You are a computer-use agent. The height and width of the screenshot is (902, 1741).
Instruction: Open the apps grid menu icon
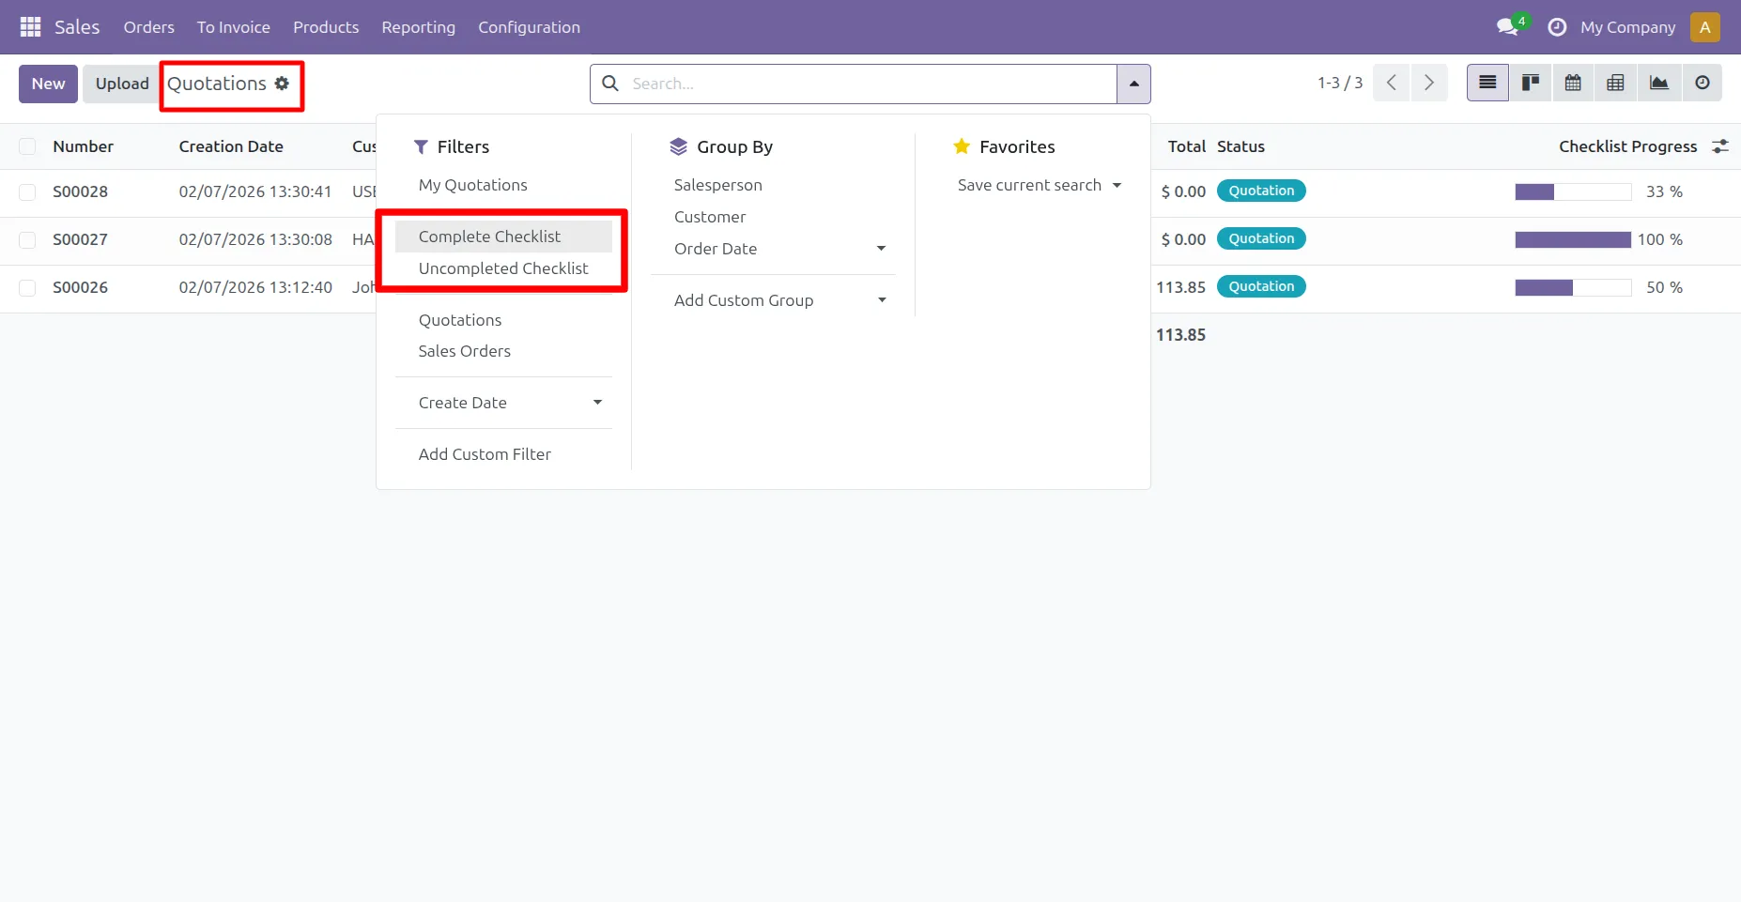30,27
